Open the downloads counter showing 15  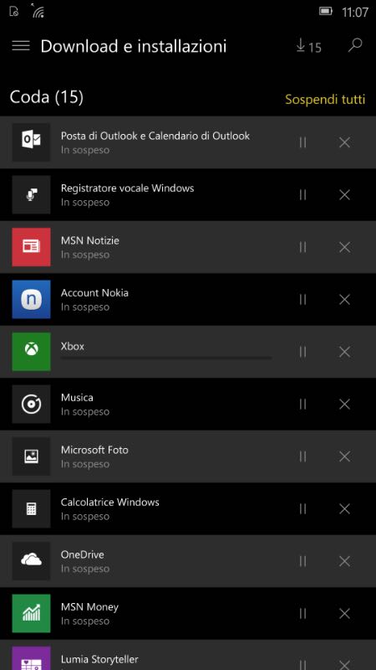[x=308, y=46]
